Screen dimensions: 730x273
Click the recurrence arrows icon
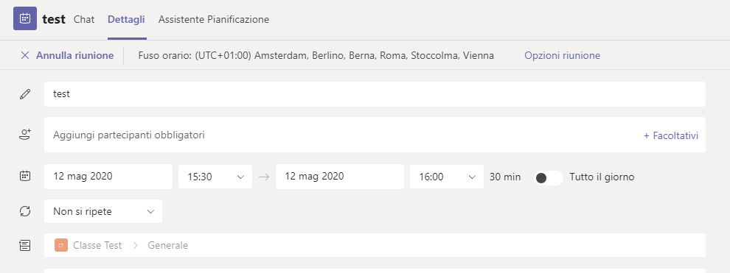tap(25, 211)
